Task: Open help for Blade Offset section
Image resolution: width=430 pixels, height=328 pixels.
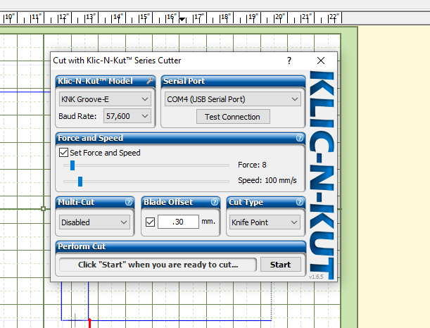Action: [215, 202]
